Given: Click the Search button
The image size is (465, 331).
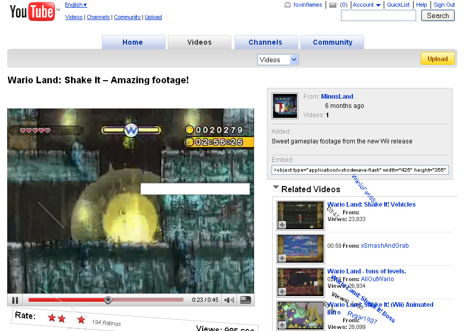Looking at the screenshot, I should [438, 16].
